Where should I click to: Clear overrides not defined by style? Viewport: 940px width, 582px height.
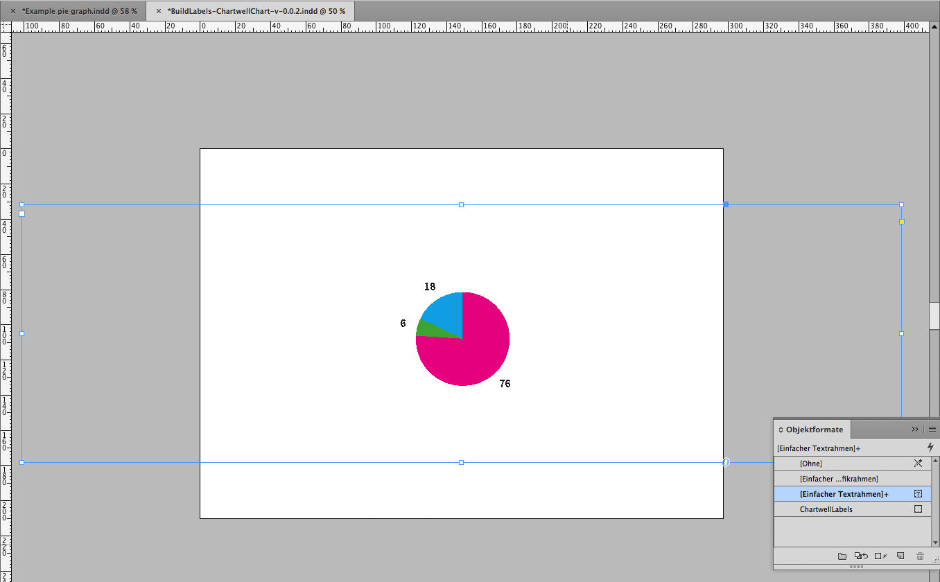pyautogui.click(x=861, y=556)
